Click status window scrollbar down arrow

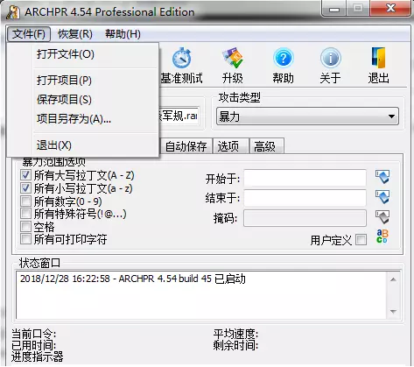[x=393, y=312]
